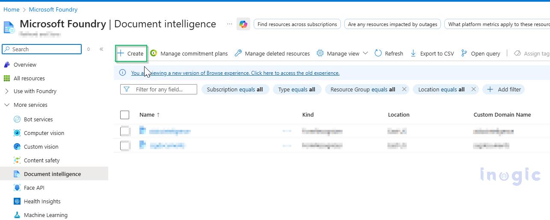Image resolution: width=550 pixels, height=220 pixels.
Task: Open the 'Resource Group equals all' filter
Action: coord(363,89)
